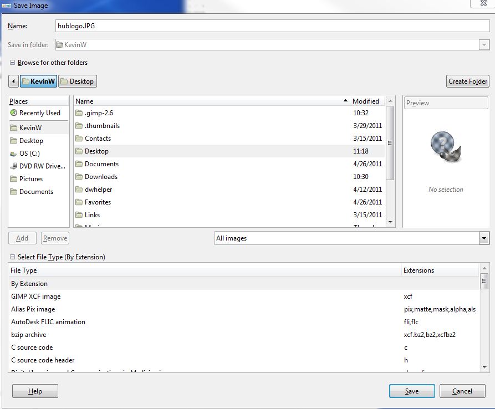
Task: Click the Downloads folder icon in file list
Action: tap(79, 177)
